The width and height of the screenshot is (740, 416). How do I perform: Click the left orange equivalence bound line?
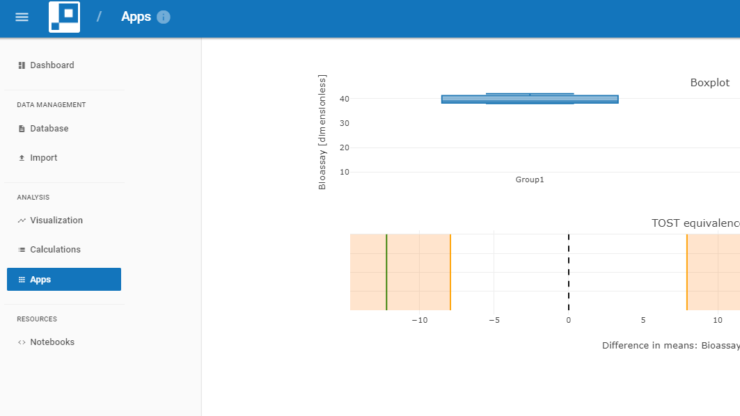point(450,272)
